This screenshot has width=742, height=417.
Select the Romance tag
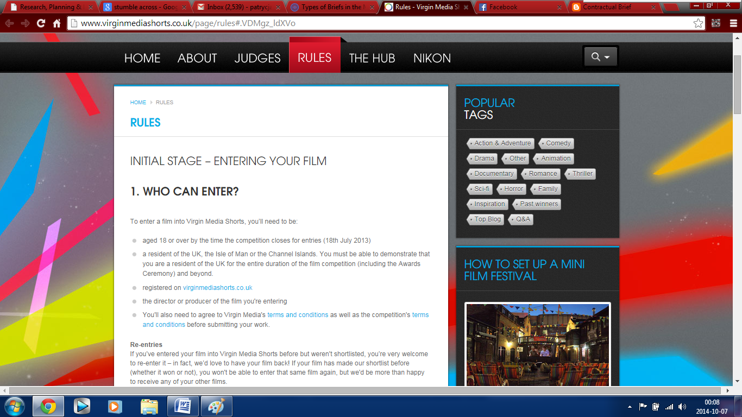click(x=541, y=174)
